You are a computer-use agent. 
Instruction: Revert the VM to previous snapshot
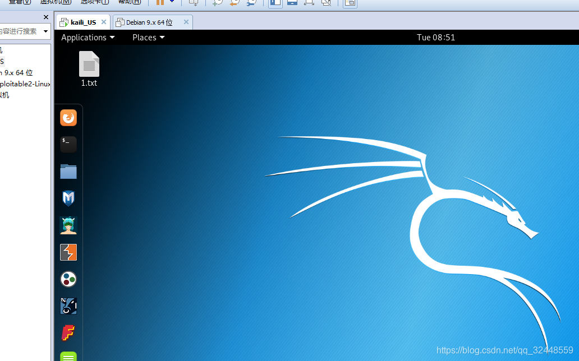[235, 3]
